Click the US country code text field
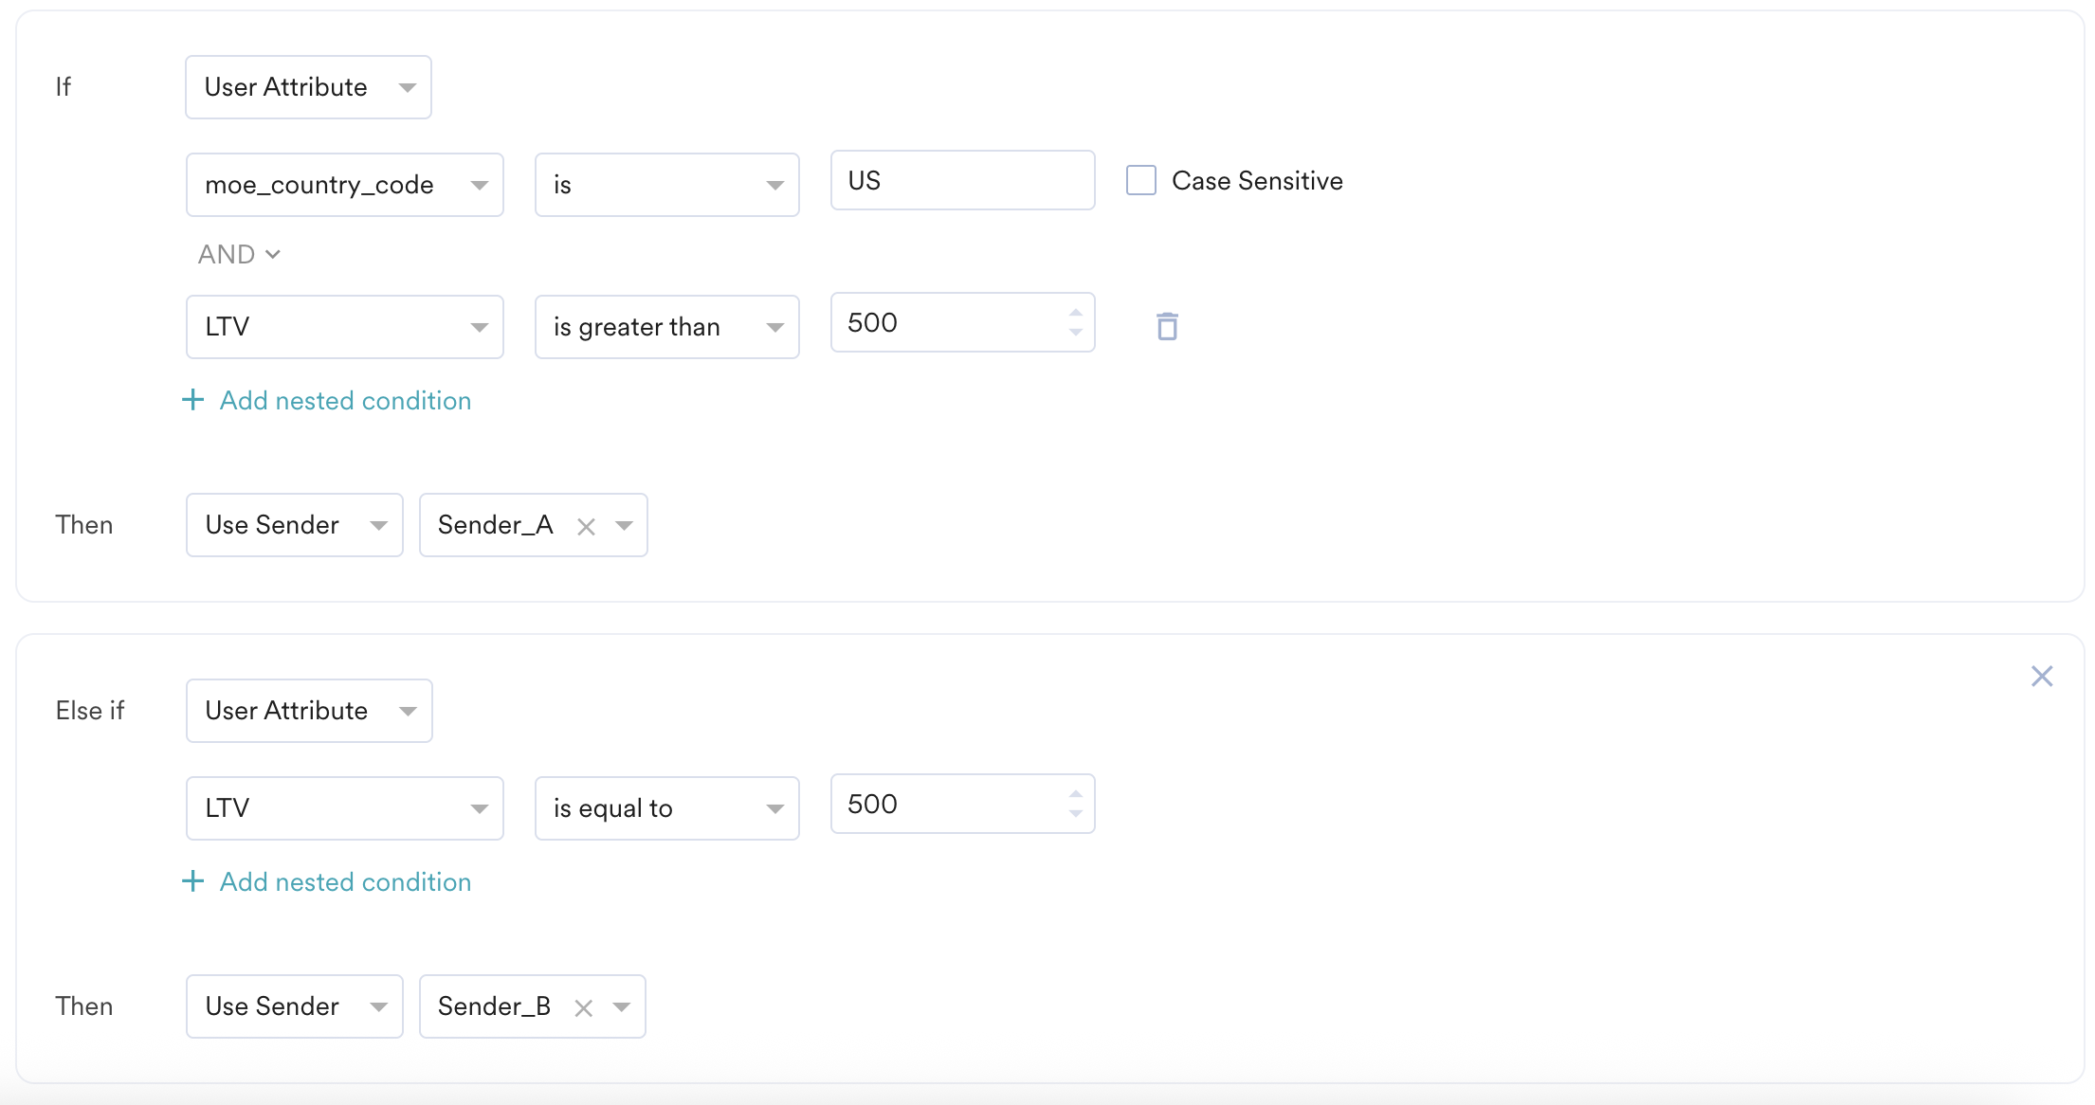Viewport: 2095px width, 1105px height. click(962, 180)
